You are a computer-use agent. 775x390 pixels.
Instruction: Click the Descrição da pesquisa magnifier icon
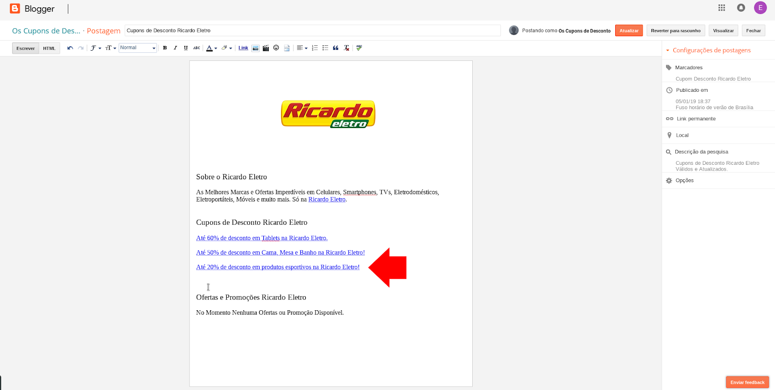tap(669, 152)
